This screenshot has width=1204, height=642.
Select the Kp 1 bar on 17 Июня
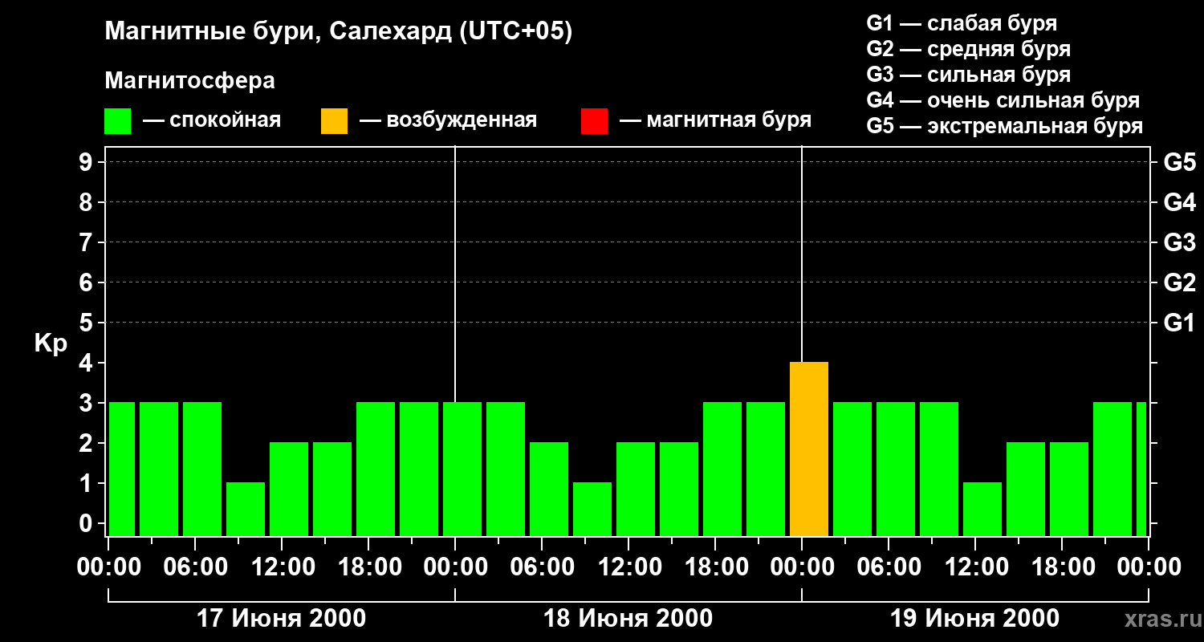click(246, 510)
